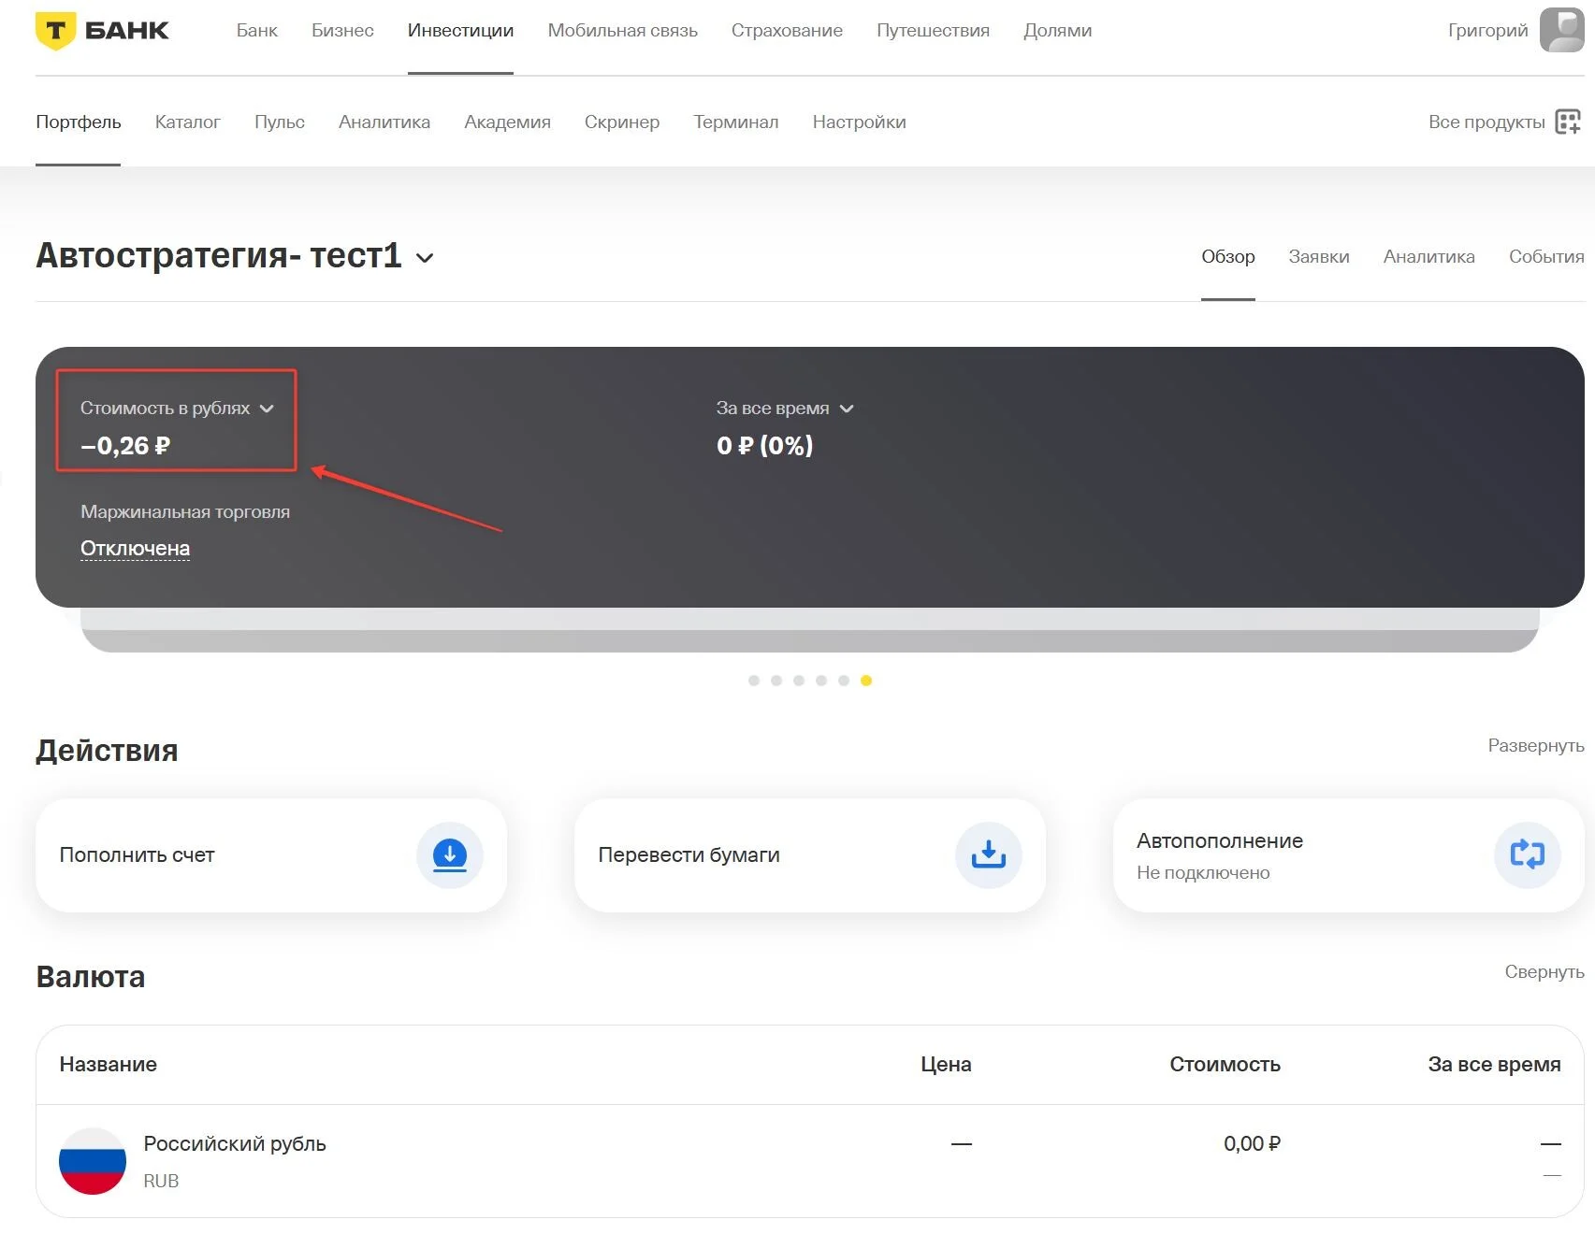The width and height of the screenshot is (1595, 1234).
Task: Open Grigory's profile avatar
Action: pyautogui.click(x=1561, y=30)
